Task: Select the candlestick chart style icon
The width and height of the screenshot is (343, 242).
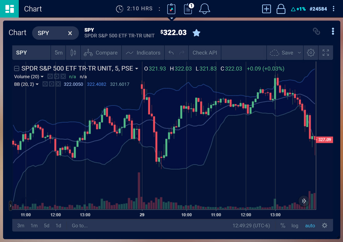Action: [x=73, y=53]
